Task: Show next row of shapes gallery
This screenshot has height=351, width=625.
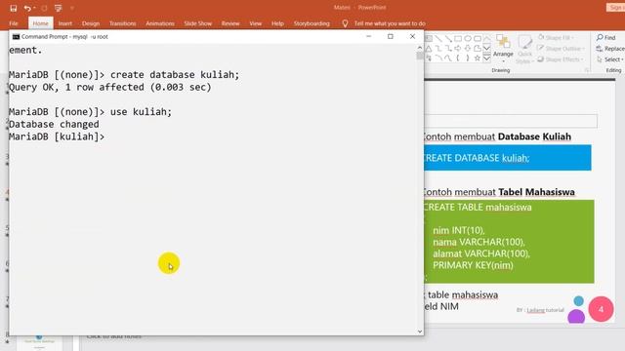Action: 486,48
